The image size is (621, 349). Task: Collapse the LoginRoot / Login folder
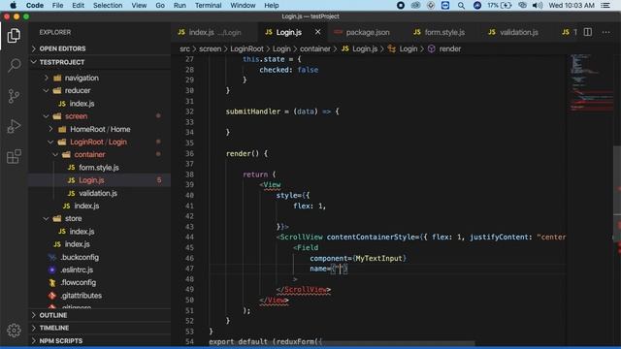point(50,143)
